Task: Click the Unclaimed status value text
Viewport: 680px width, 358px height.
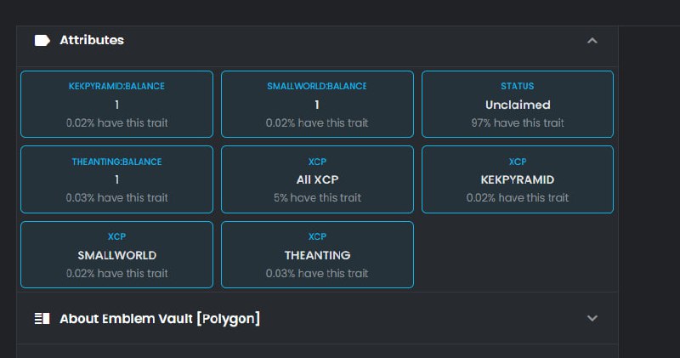Action: click(518, 105)
